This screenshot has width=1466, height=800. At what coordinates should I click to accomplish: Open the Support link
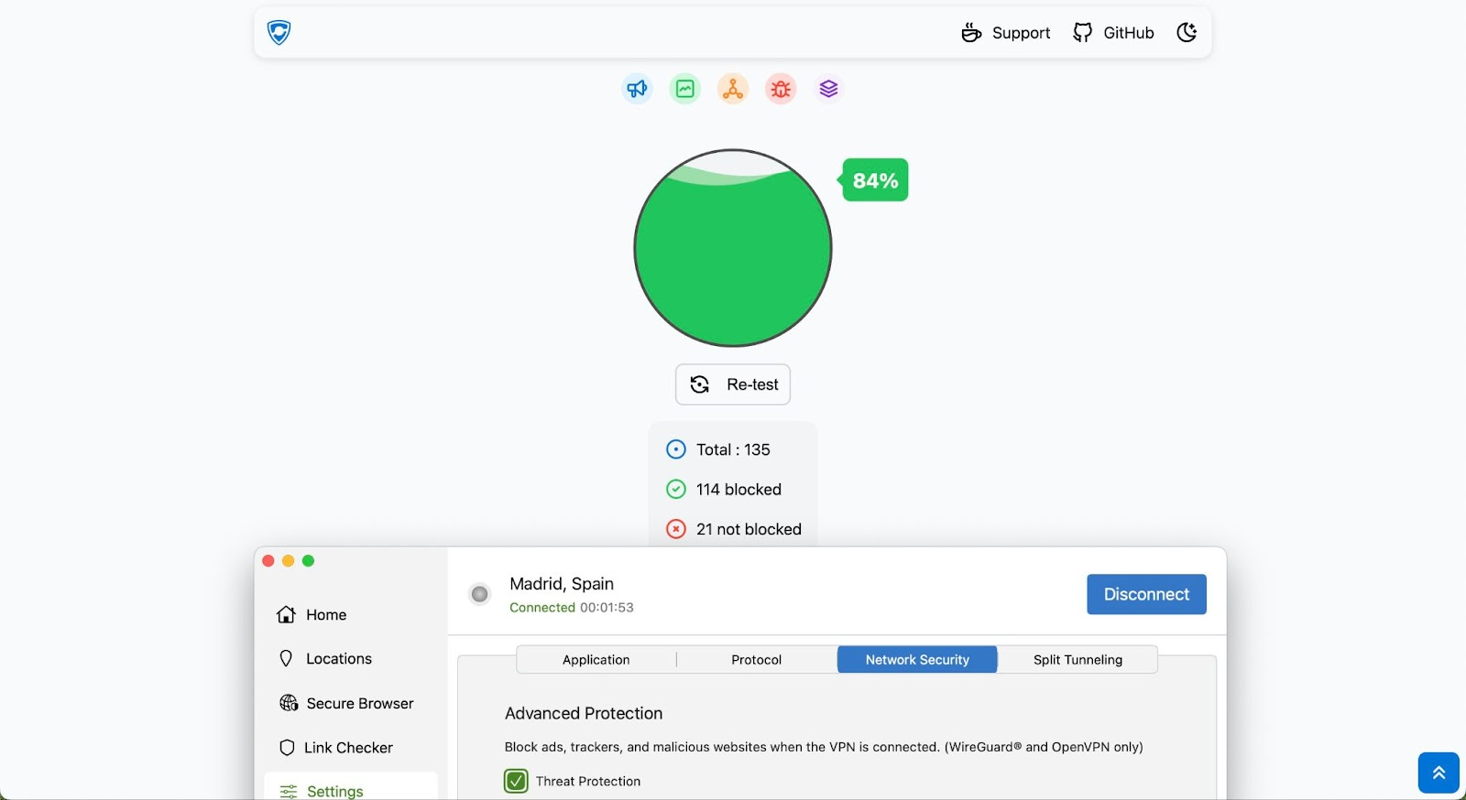1005,33
